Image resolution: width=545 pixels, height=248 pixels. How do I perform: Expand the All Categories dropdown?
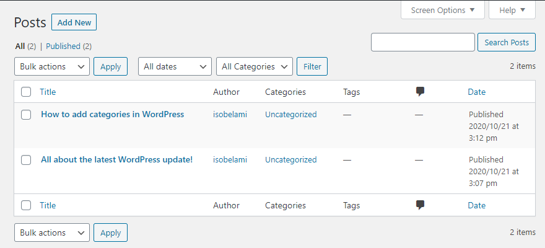tap(255, 66)
